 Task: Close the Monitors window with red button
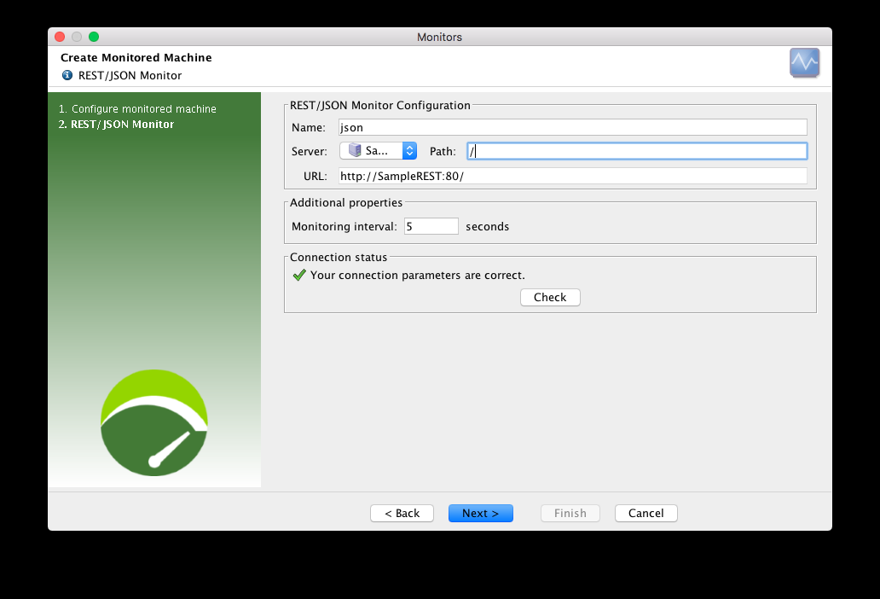(x=60, y=37)
